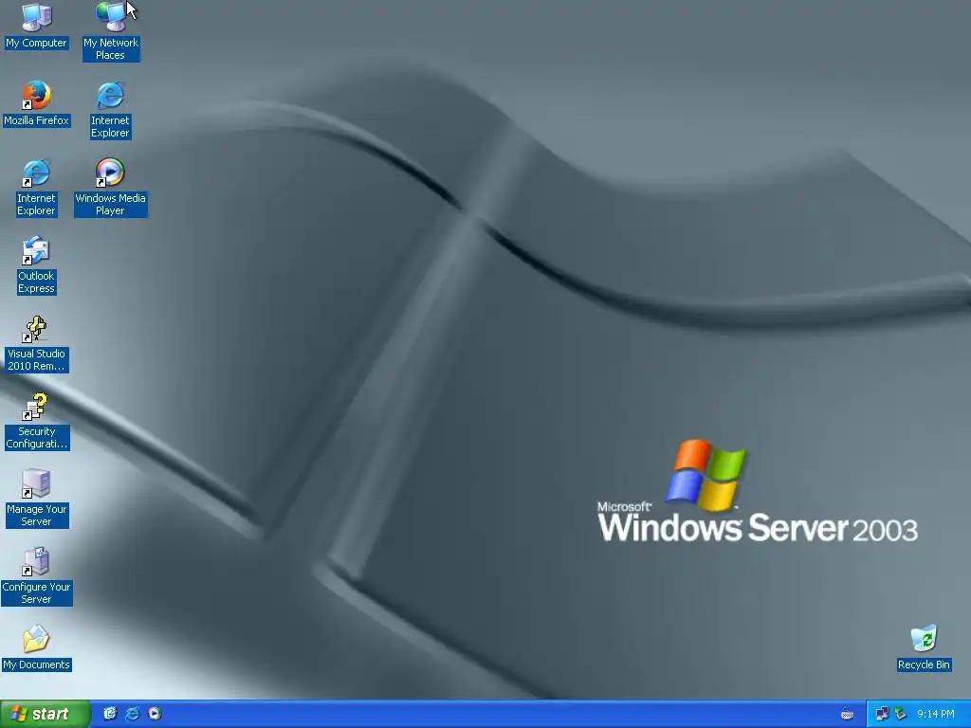Launch Windows Media Player from Quick Launch
Image resolution: width=971 pixels, height=728 pixels.
(155, 714)
